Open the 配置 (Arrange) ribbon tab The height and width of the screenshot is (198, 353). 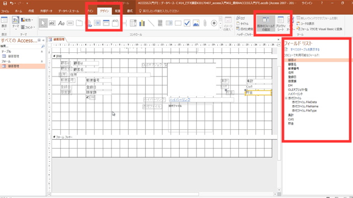tap(117, 11)
